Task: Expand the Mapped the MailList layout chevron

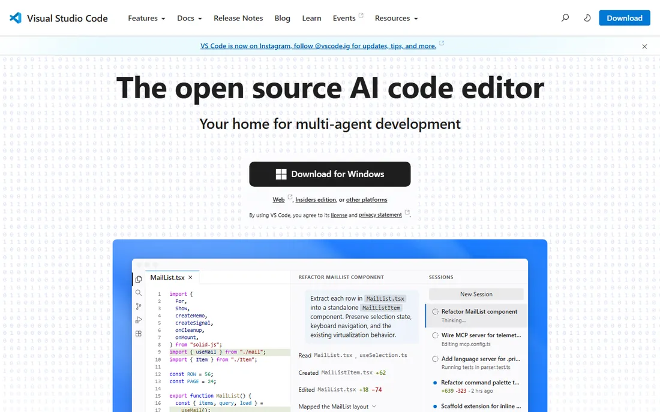Action: (374, 407)
